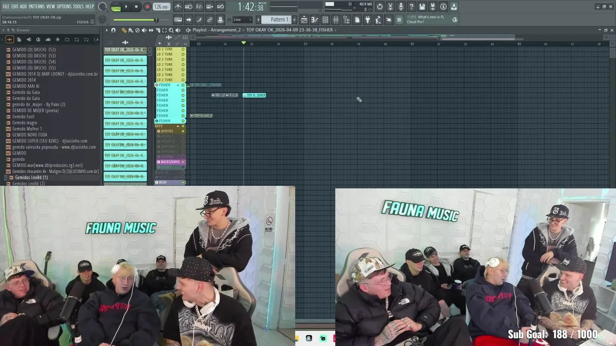The image size is (616, 346).
Task: Click the playhead marker on timeline
Action: [x=244, y=43]
